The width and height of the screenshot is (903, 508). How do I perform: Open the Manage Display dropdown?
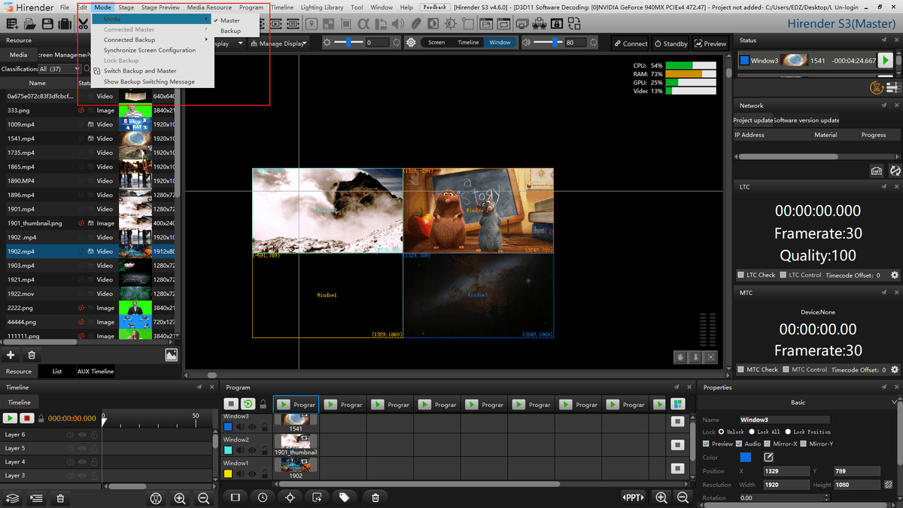279,43
